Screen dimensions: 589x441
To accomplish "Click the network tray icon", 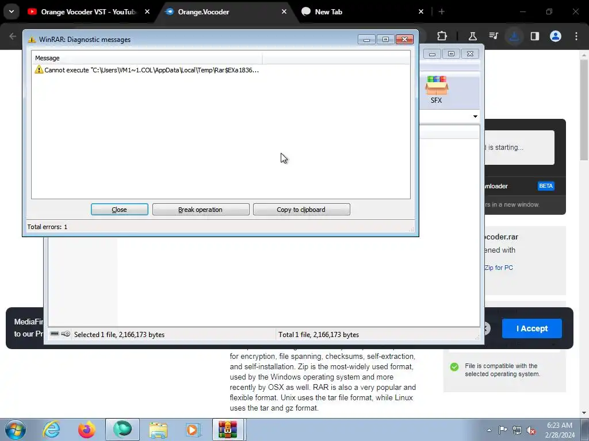I will tap(517, 430).
